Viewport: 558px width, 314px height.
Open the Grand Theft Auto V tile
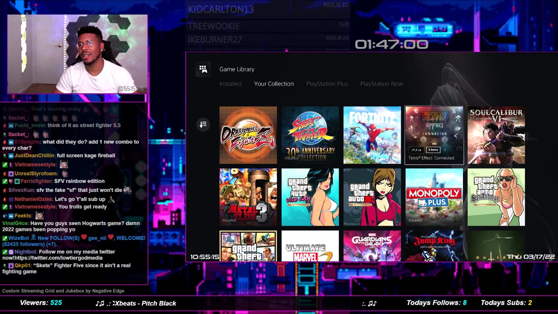248,246
